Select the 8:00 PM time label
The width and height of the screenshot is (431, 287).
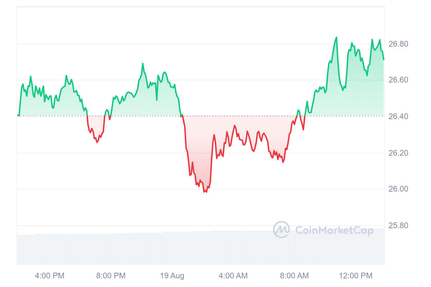coord(111,276)
